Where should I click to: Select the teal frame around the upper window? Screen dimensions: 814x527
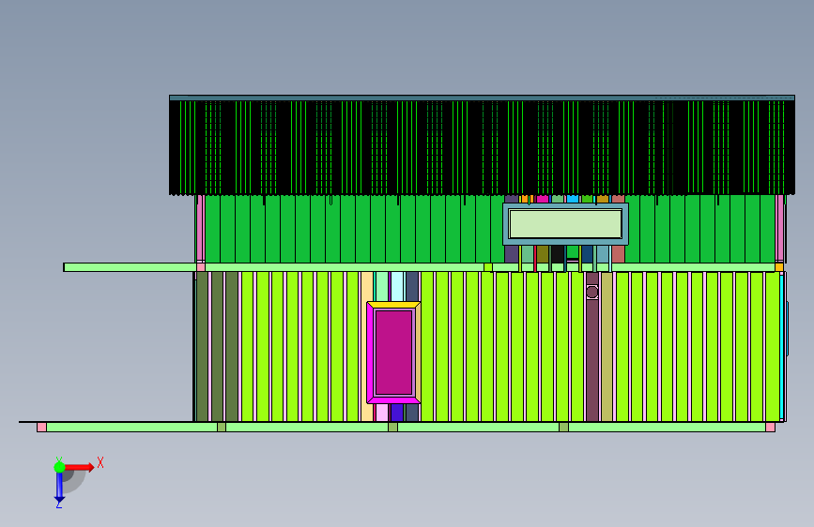click(565, 206)
